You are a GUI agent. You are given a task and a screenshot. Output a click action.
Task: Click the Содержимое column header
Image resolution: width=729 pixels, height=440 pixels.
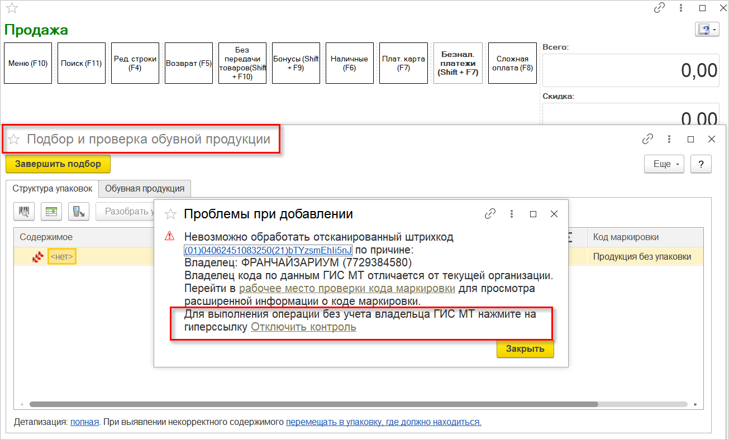84,237
